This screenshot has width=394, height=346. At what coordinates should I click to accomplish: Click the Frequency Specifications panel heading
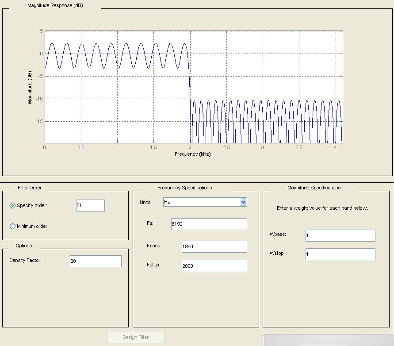pos(184,188)
